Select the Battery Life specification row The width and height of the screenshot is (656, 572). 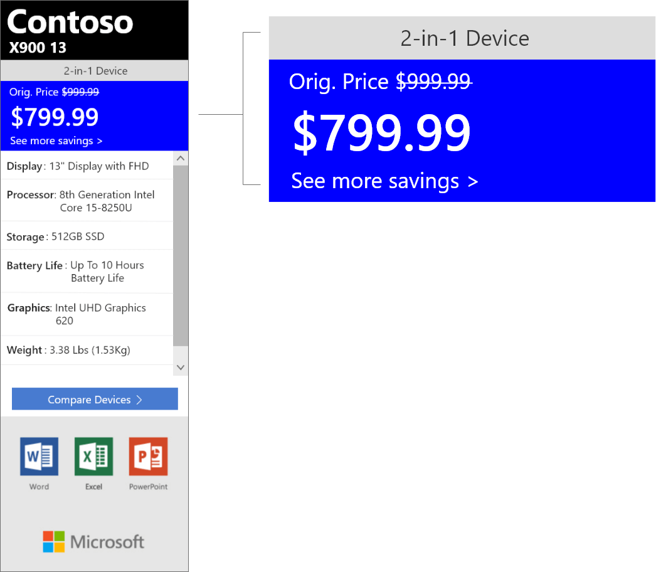(87, 272)
